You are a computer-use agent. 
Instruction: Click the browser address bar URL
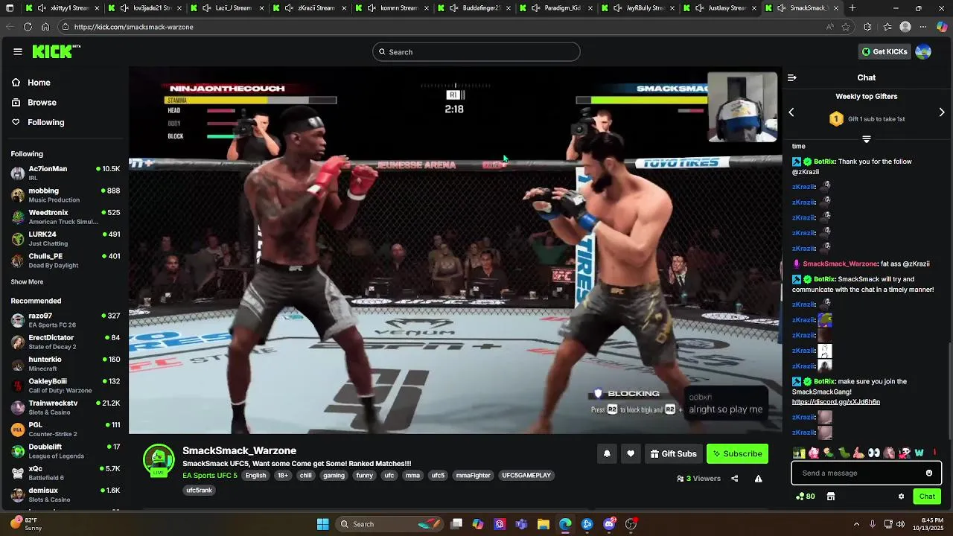(x=133, y=27)
